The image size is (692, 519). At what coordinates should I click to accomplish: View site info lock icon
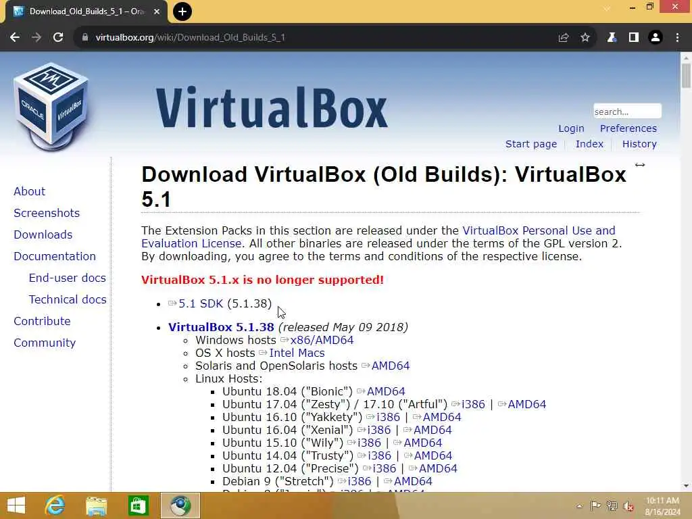point(85,38)
